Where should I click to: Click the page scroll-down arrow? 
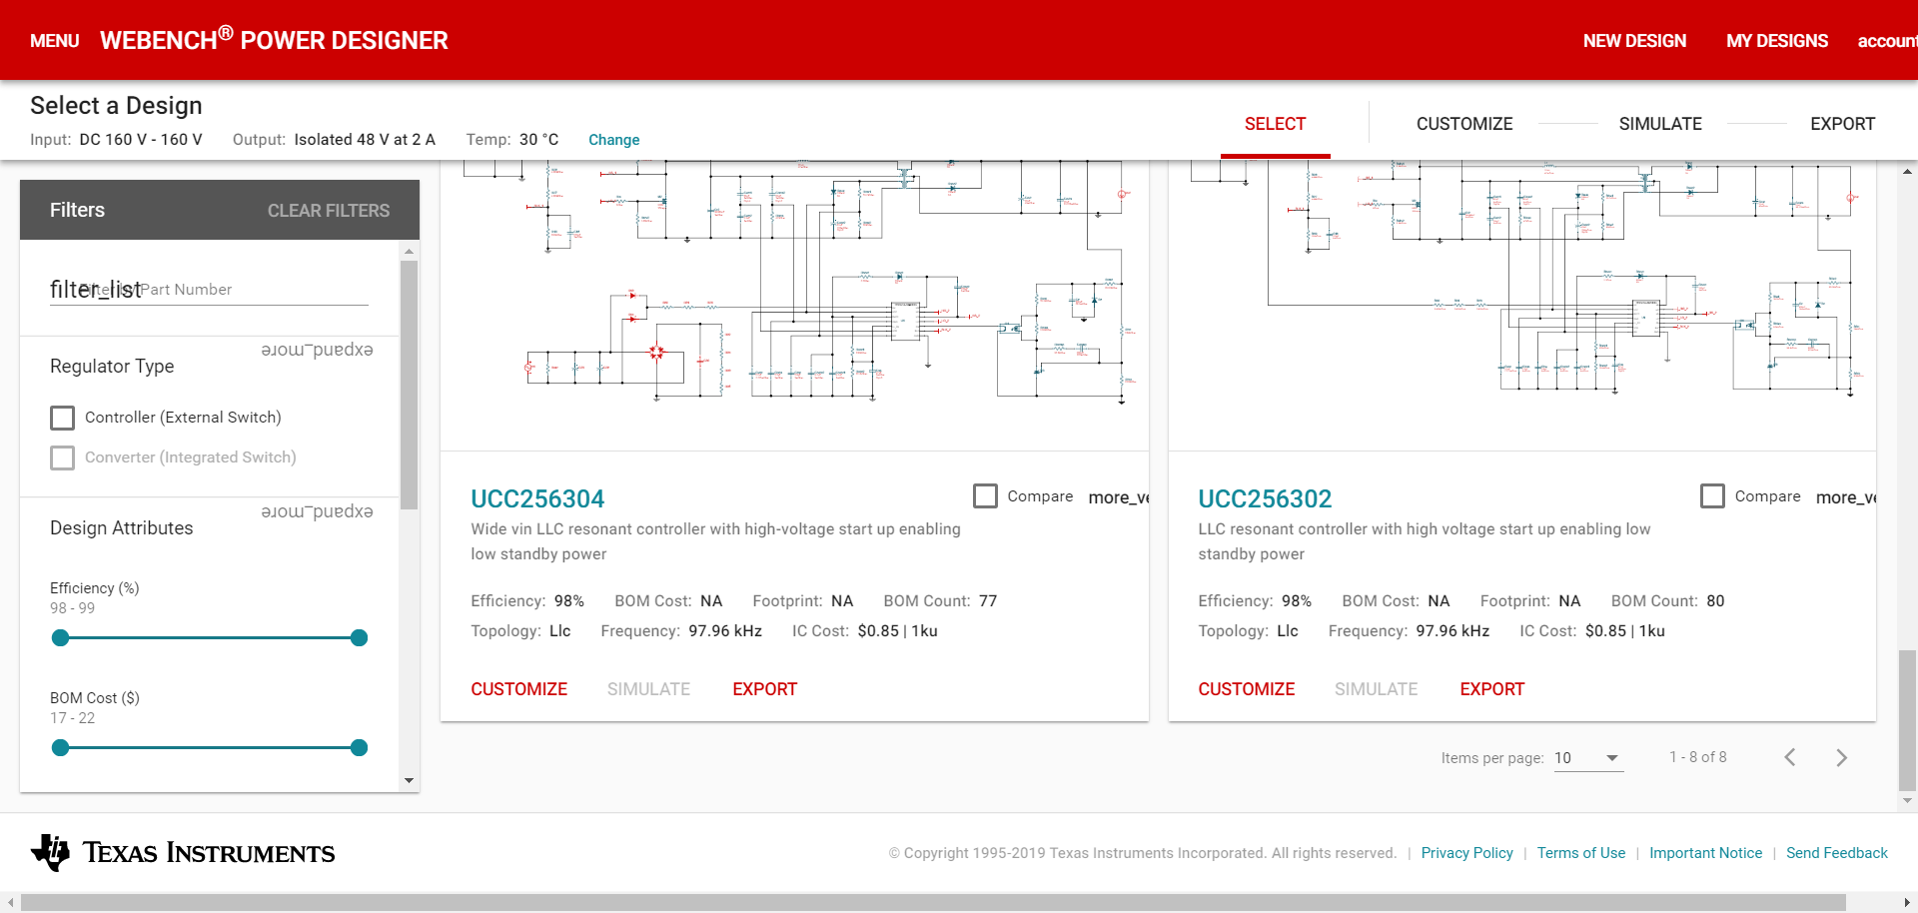click(1907, 801)
